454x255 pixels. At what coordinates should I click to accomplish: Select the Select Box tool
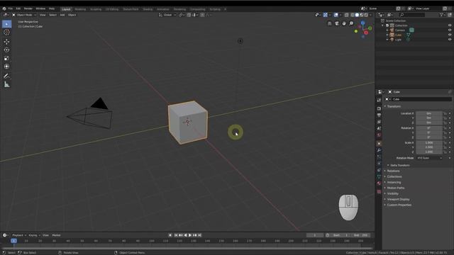[x=6, y=24]
